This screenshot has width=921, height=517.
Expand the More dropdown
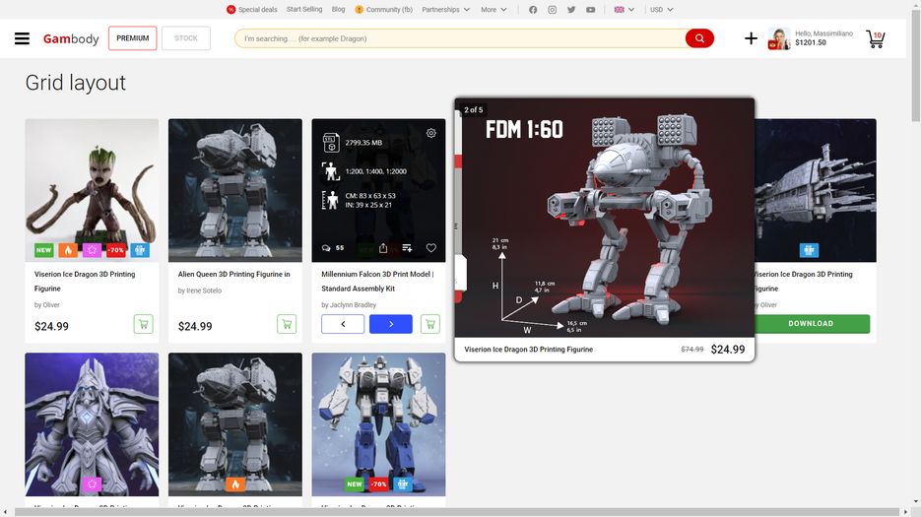coord(493,10)
